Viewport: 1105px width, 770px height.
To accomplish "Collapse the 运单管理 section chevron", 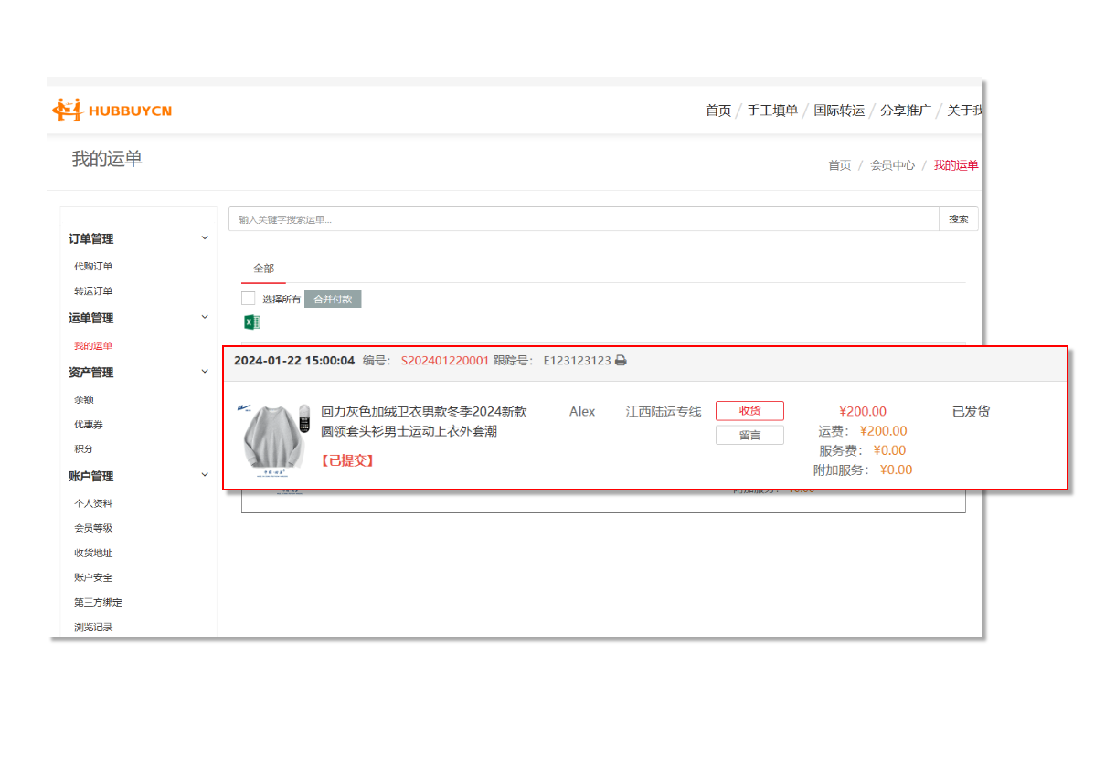I will pyautogui.click(x=205, y=318).
